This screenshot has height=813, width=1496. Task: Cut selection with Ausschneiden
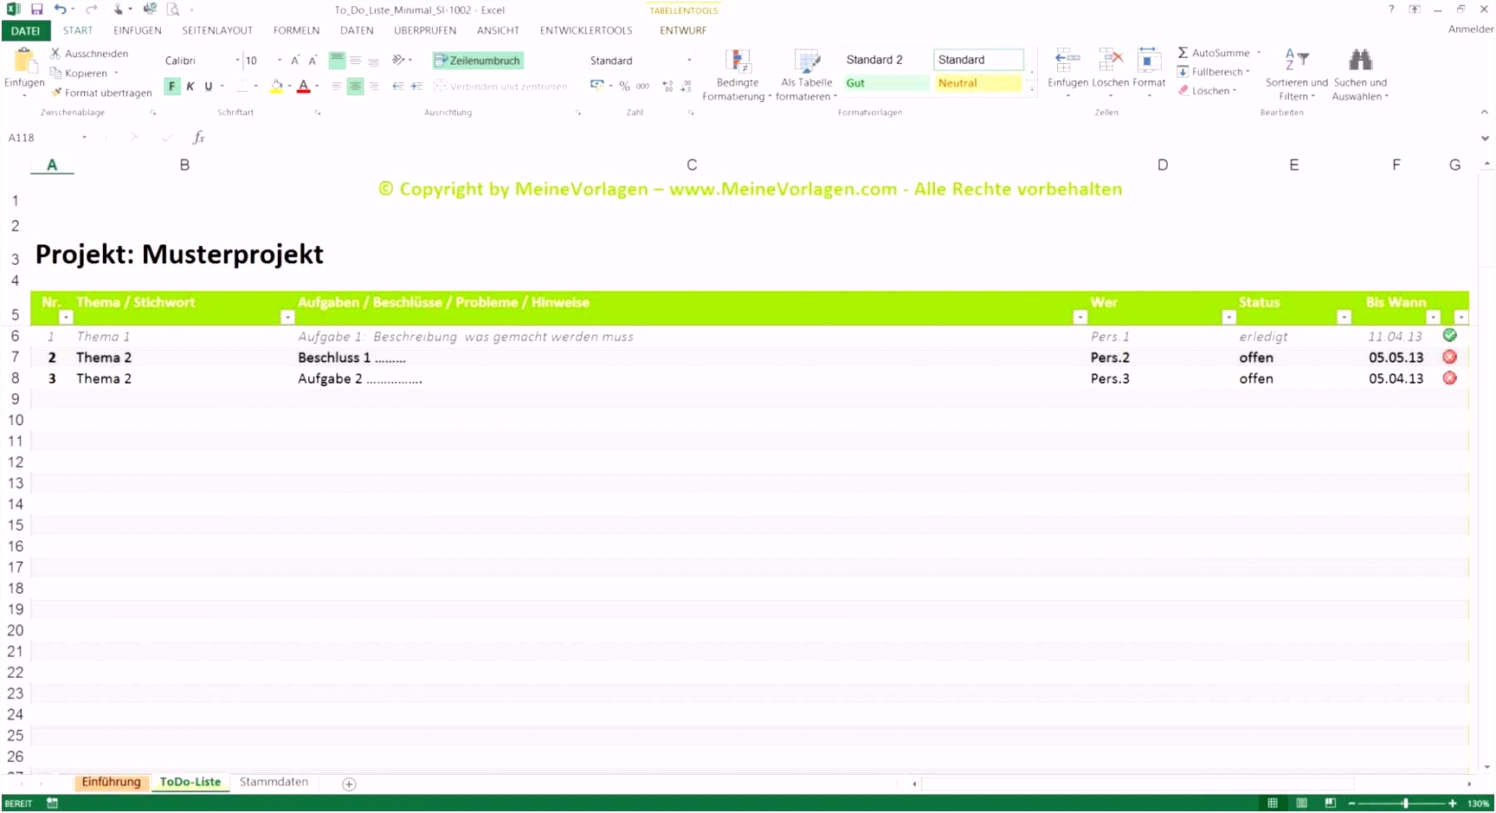(88, 54)
